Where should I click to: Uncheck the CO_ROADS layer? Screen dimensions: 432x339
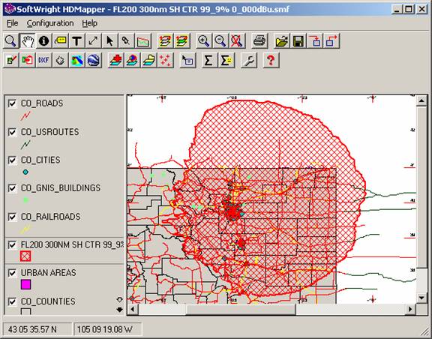pyautogui.click(x=12, y=103)
